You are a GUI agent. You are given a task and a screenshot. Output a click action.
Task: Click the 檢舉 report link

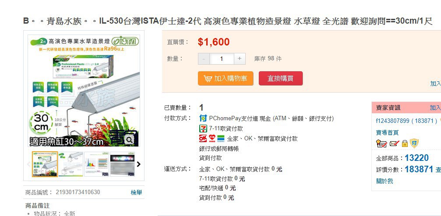pyautogui.click(x=136, y=192)
